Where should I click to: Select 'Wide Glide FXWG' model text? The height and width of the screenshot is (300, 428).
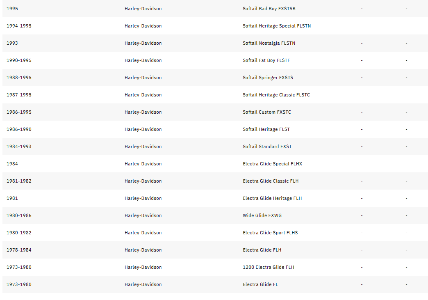pyautogui.click(x=262, y=215)
